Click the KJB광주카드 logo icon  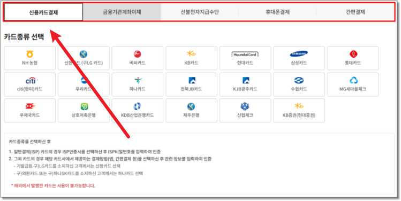pyautogui.click(x=246, y=80)
